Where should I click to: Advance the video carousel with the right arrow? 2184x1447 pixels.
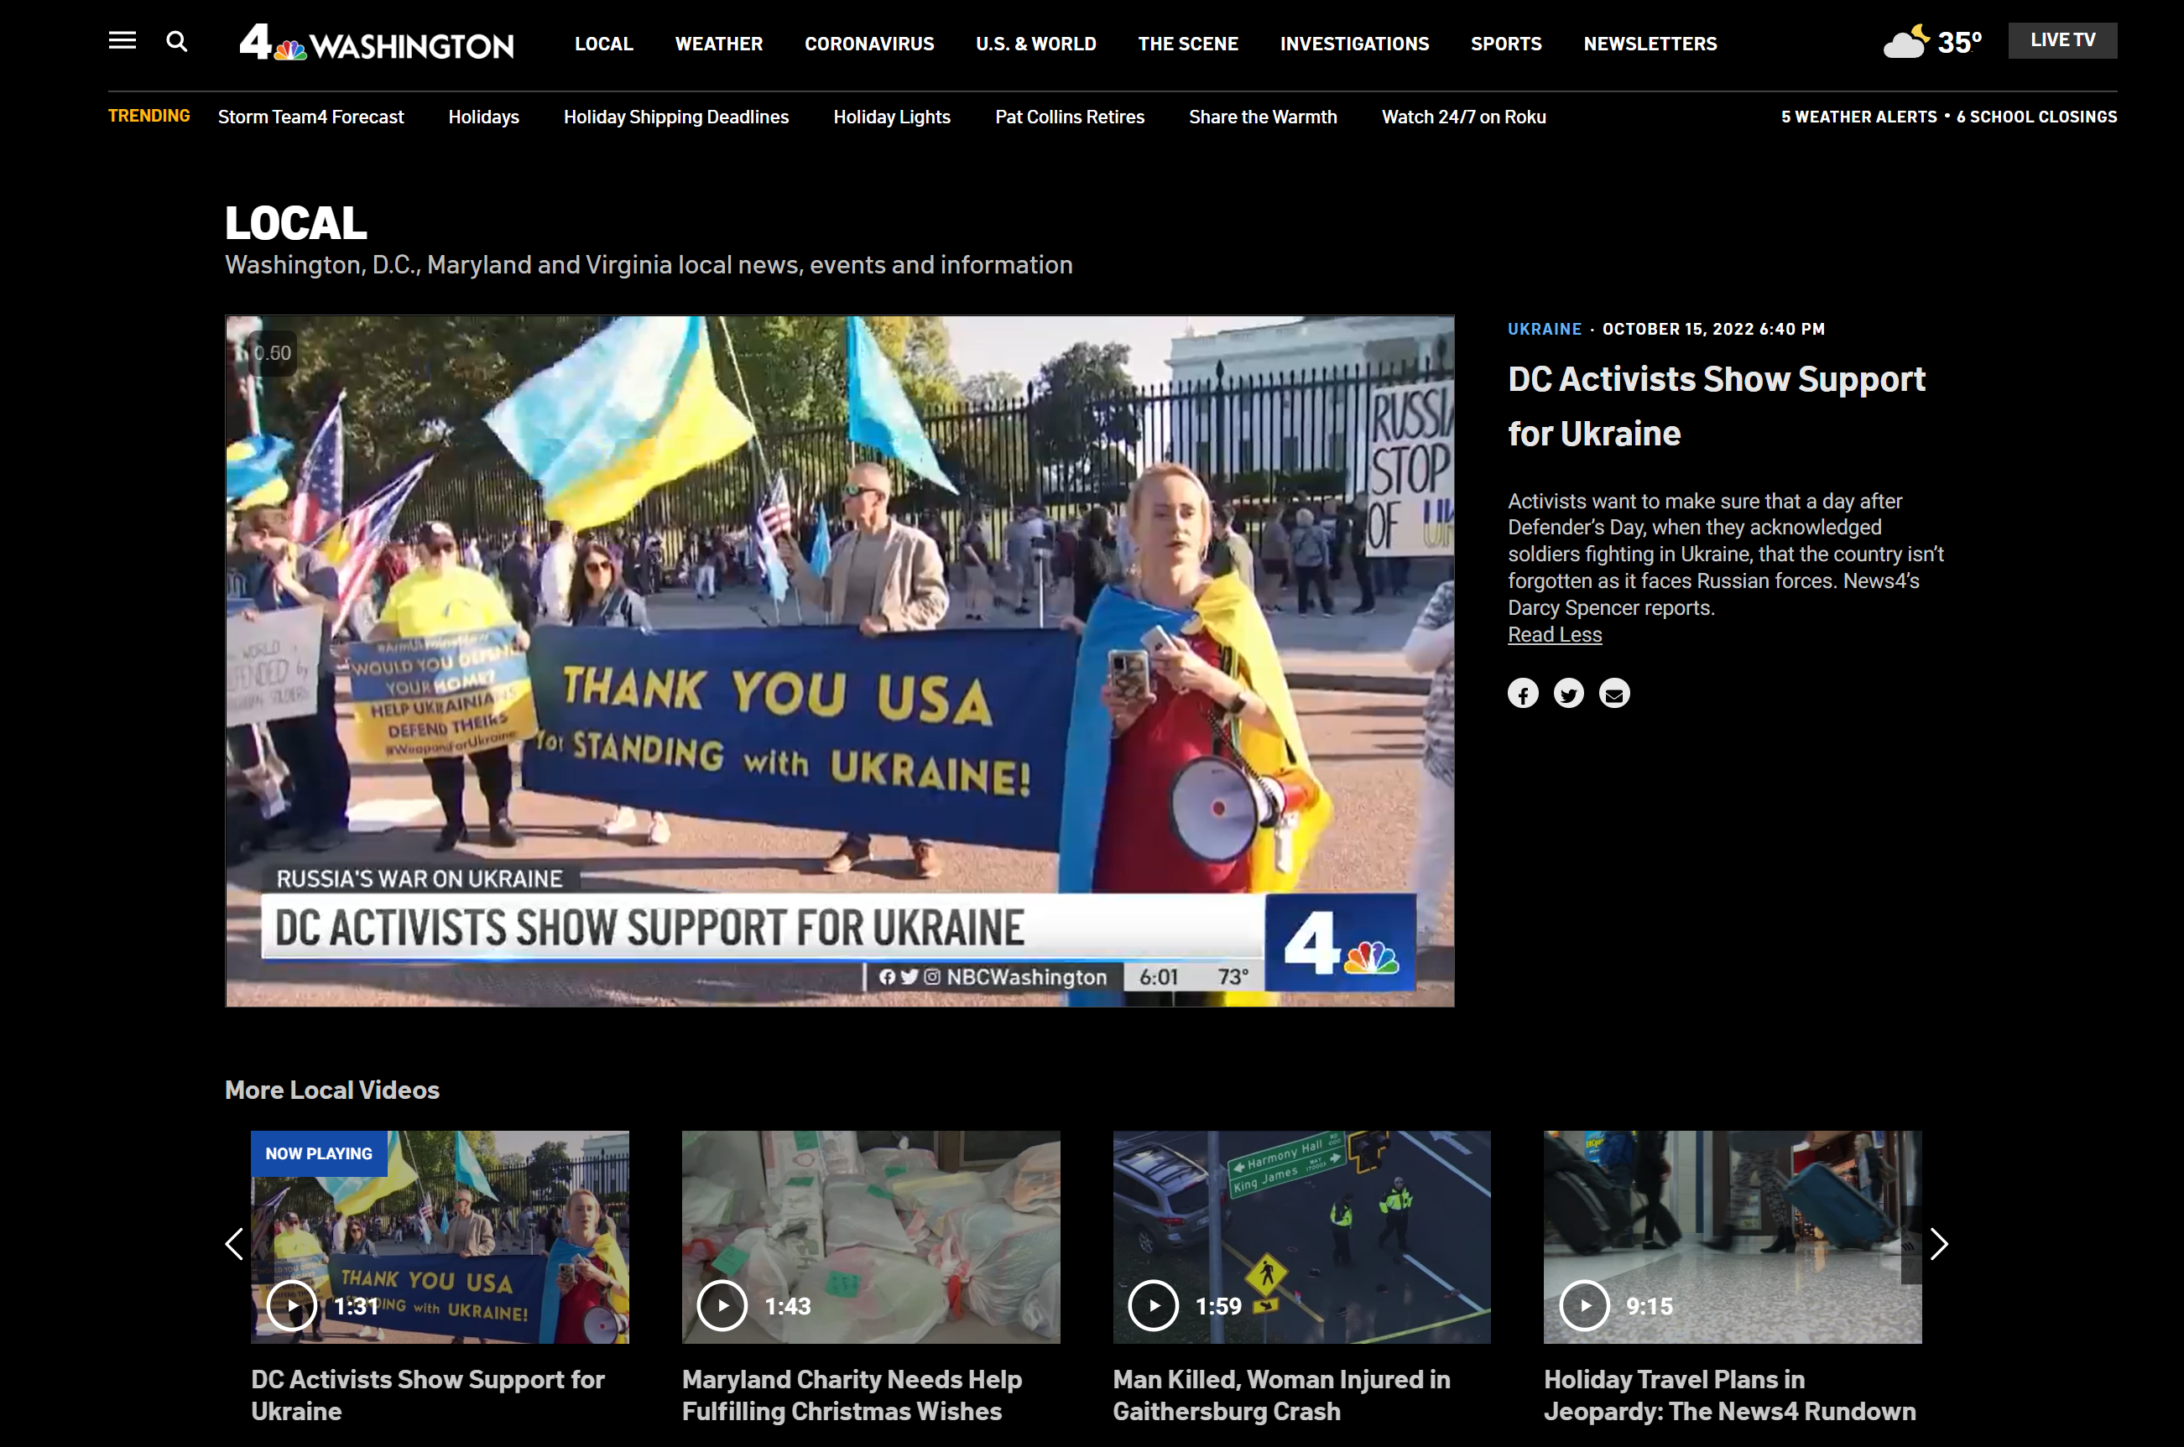pos(1939,1243)
